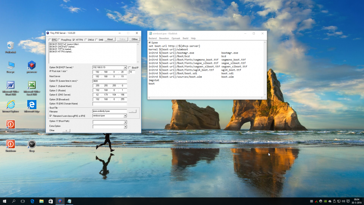
Task: Open the Action Center notification icon
Action: click(348, 201)
